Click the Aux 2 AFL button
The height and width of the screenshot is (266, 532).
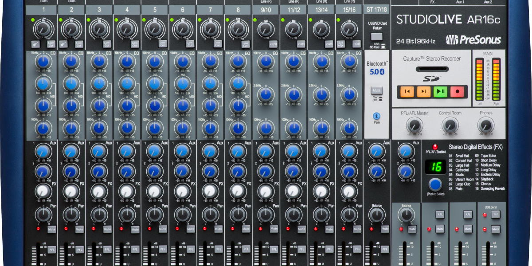coord(468,215)
